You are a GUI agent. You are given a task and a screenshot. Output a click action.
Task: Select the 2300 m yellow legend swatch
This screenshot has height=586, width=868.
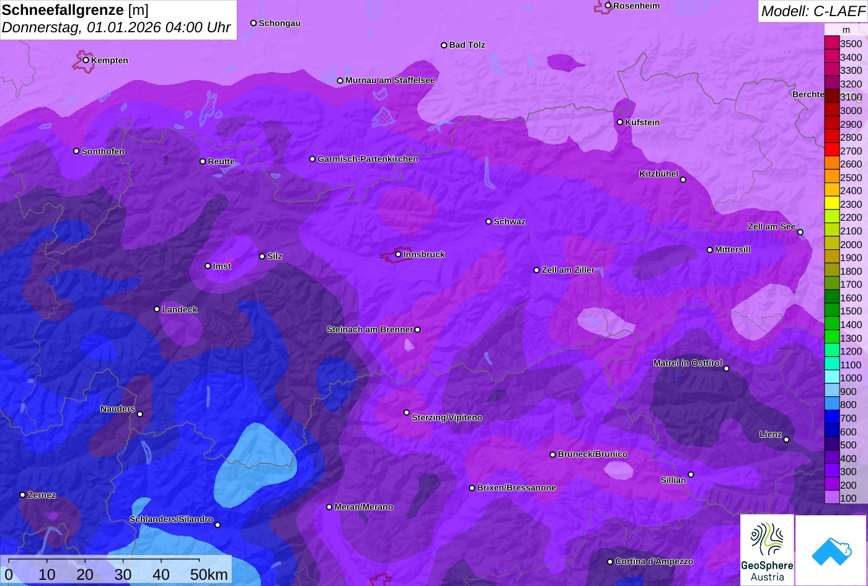[x=831, y=204]
